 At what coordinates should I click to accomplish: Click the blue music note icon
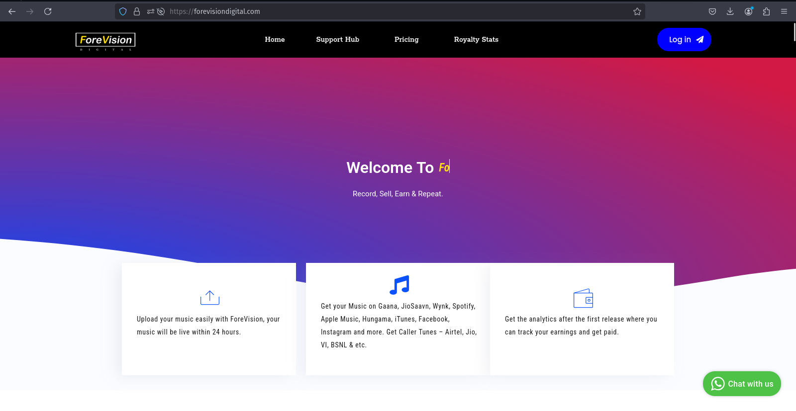399,285
